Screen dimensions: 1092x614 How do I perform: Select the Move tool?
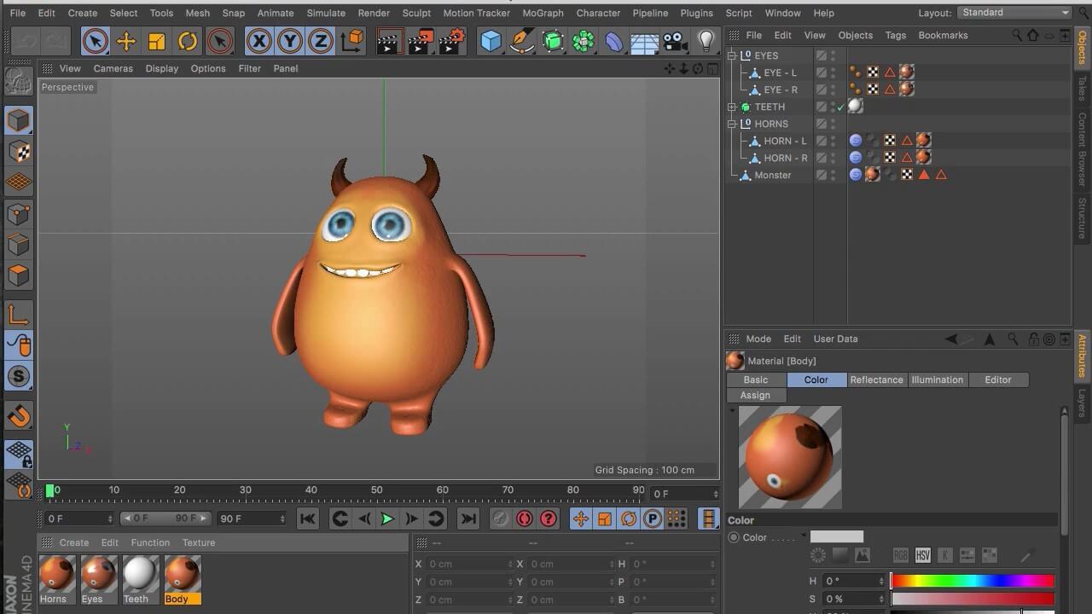[x=126, y=40]
